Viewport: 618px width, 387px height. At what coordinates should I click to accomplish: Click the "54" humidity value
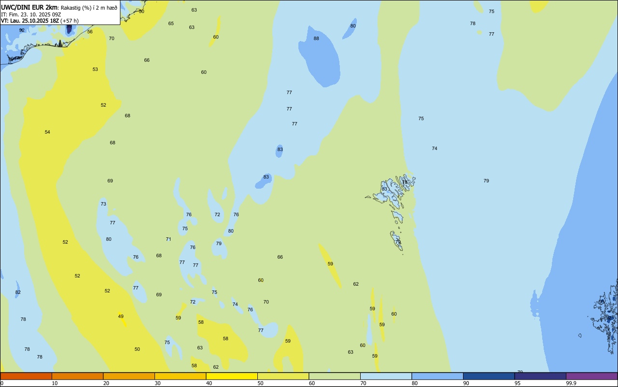47,132
